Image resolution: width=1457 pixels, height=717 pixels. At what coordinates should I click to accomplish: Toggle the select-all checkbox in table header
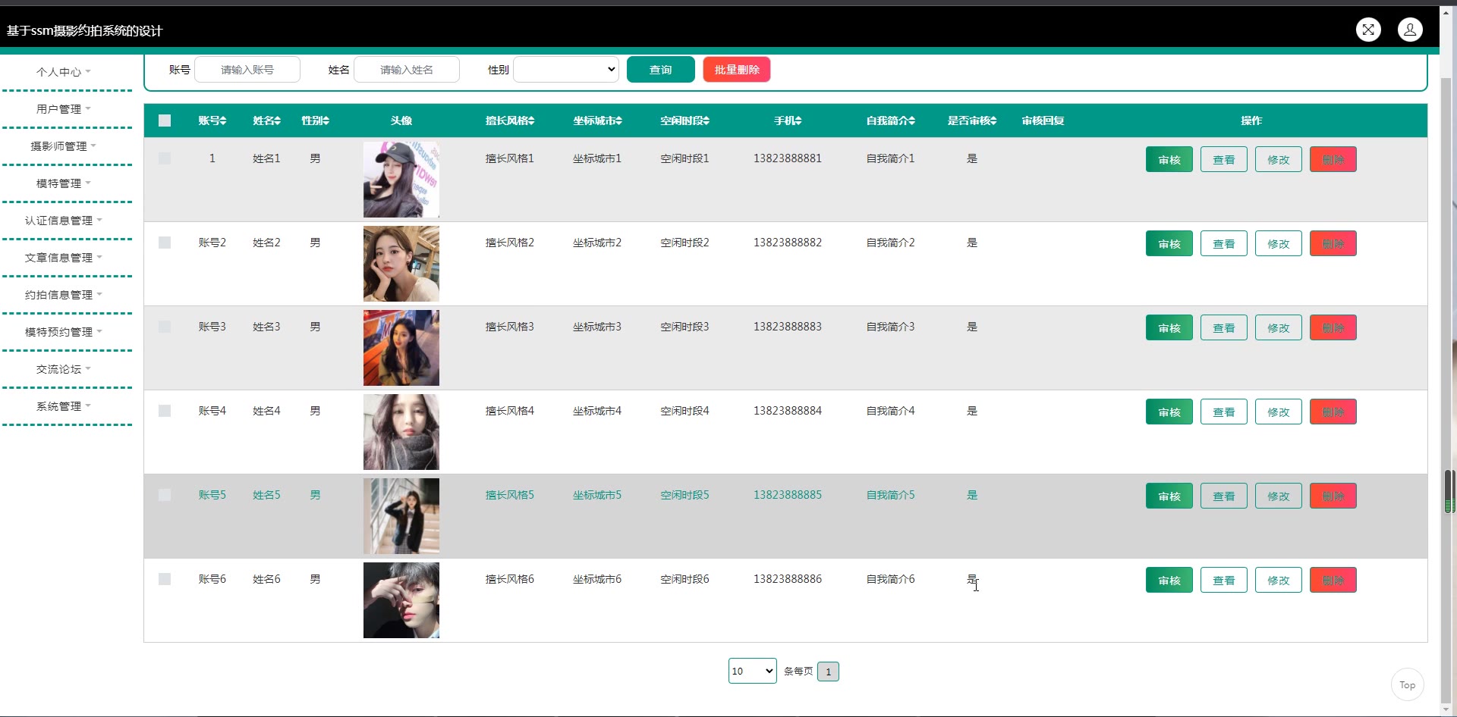(x=165, y=121)
